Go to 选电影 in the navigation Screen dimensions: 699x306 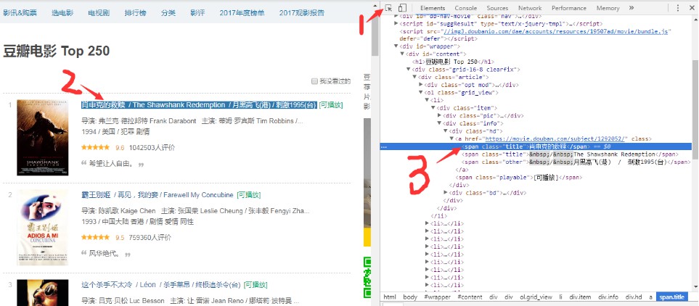62,13
